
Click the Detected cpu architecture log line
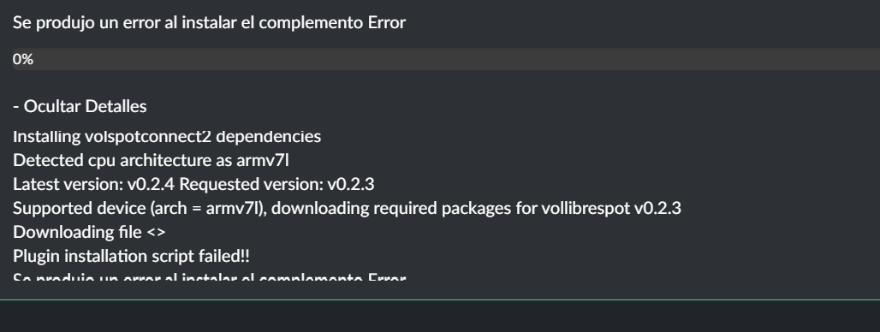coord(151,160)
